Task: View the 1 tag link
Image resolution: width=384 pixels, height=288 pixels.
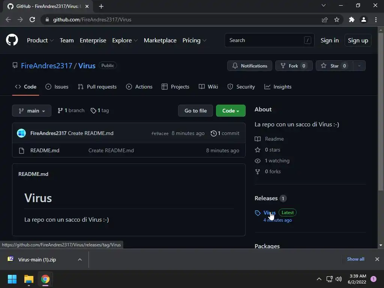Action: pyautogui.click(x=100, y=111)
